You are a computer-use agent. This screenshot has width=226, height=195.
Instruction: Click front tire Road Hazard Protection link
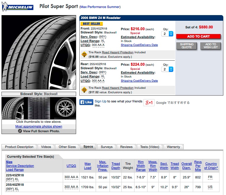click(118, 52)
